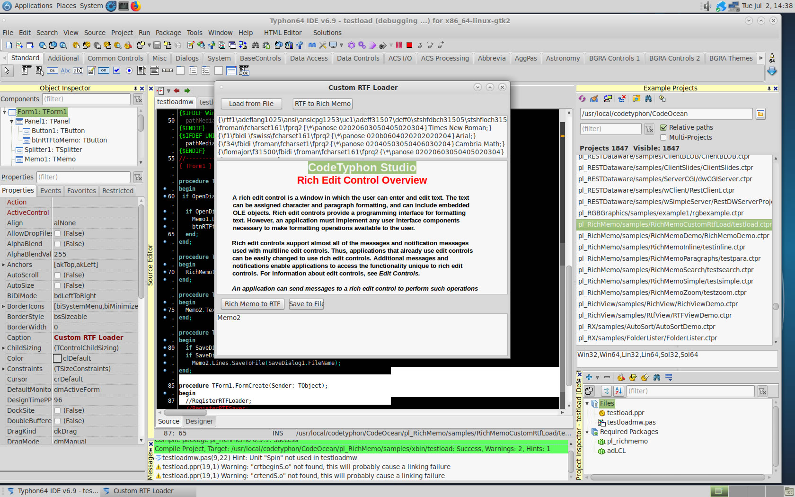This screenshot has height=497, width=795.
Task: Select the TButton 'Ok' component in Standard palette
Action: (53, 71)
